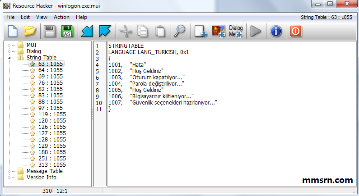The height and width of the screenshot is (196, 359).
Task: Select string table entry 82 : 1055
Action: click(51, 89)
